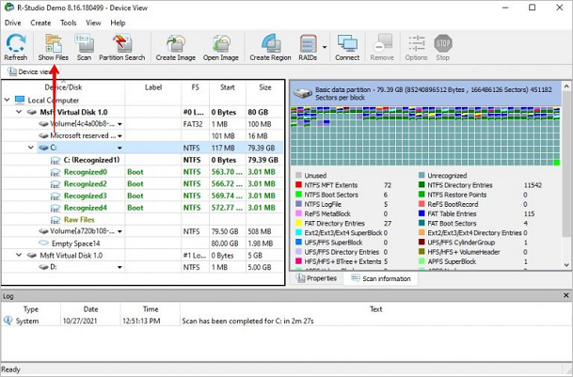Open the Help menu

118,23
